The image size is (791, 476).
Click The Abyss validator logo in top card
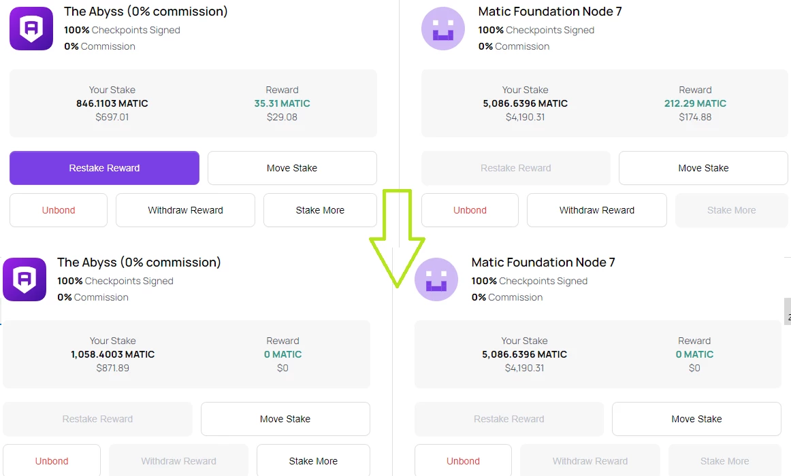click(31, 28)
